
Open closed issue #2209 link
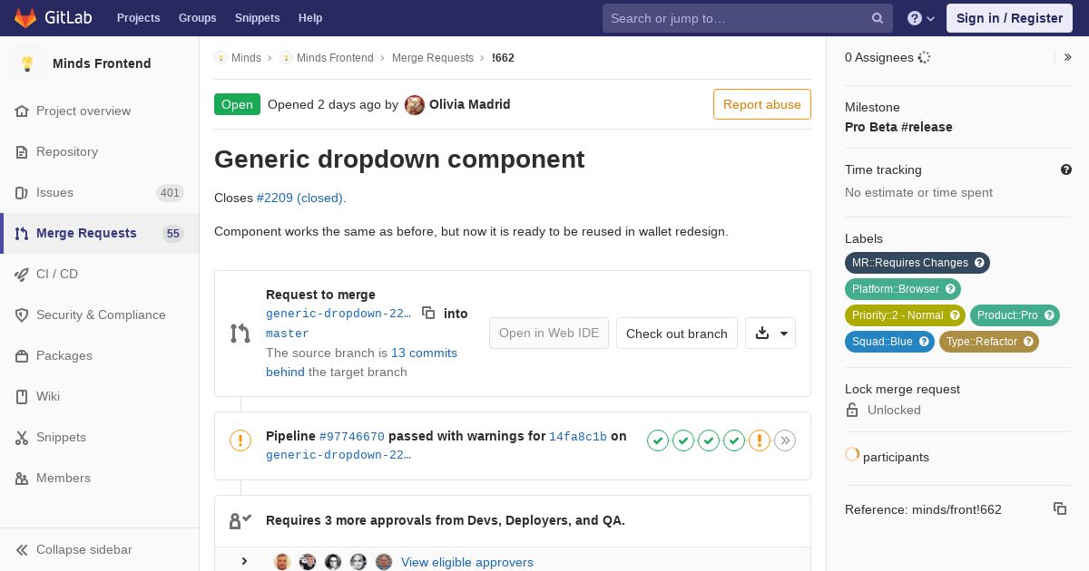coord(300,198)
